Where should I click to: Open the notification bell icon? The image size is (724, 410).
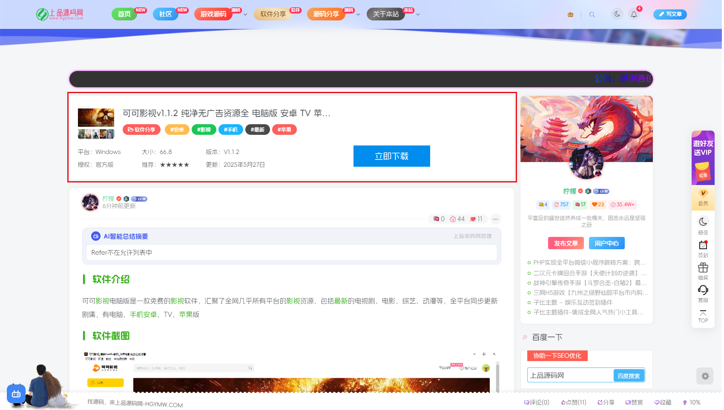[634, 14]
